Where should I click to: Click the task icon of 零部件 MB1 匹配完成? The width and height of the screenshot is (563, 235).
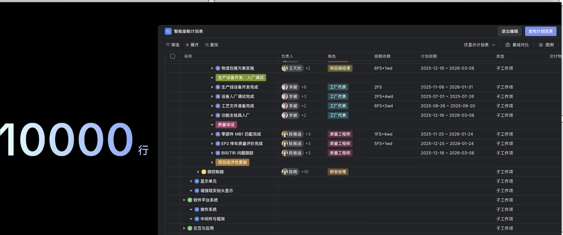[218, 134]
